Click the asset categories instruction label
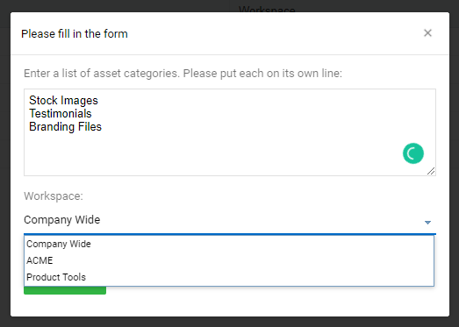The image size is (459, 327). coord(183,73)
